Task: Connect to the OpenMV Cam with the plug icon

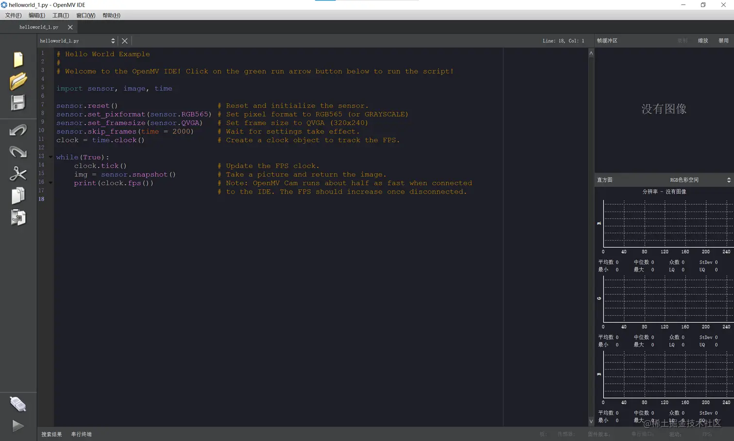Action: [18, 404]
